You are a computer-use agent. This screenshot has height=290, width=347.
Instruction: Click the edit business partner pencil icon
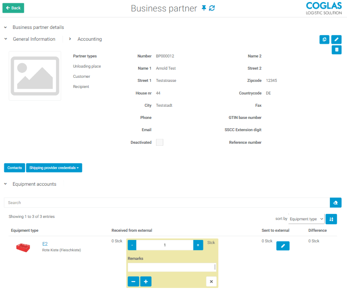336,40
